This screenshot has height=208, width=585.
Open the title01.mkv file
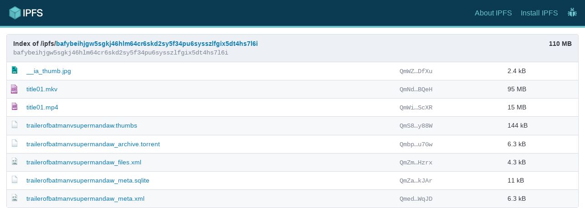click(x=42, y=89)
